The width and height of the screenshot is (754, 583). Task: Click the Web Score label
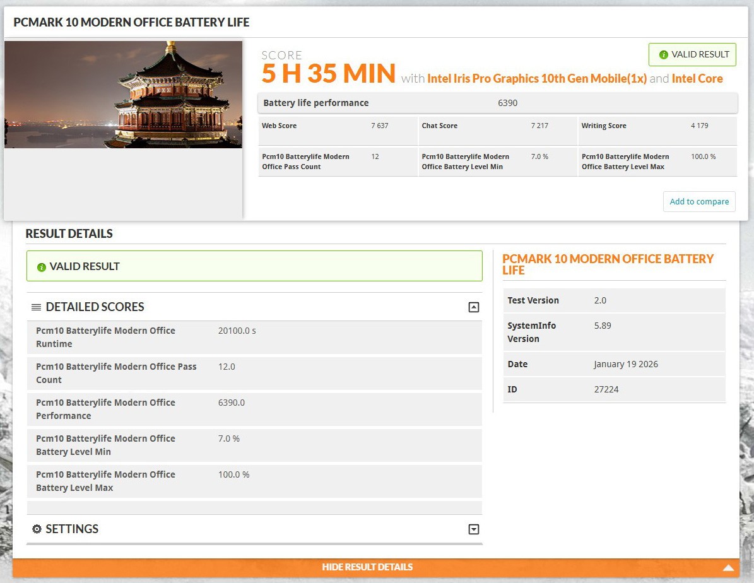(x=279, y=126)
